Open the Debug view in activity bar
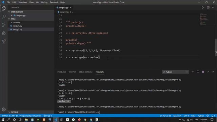217x122 pixels. pos(4,33)
